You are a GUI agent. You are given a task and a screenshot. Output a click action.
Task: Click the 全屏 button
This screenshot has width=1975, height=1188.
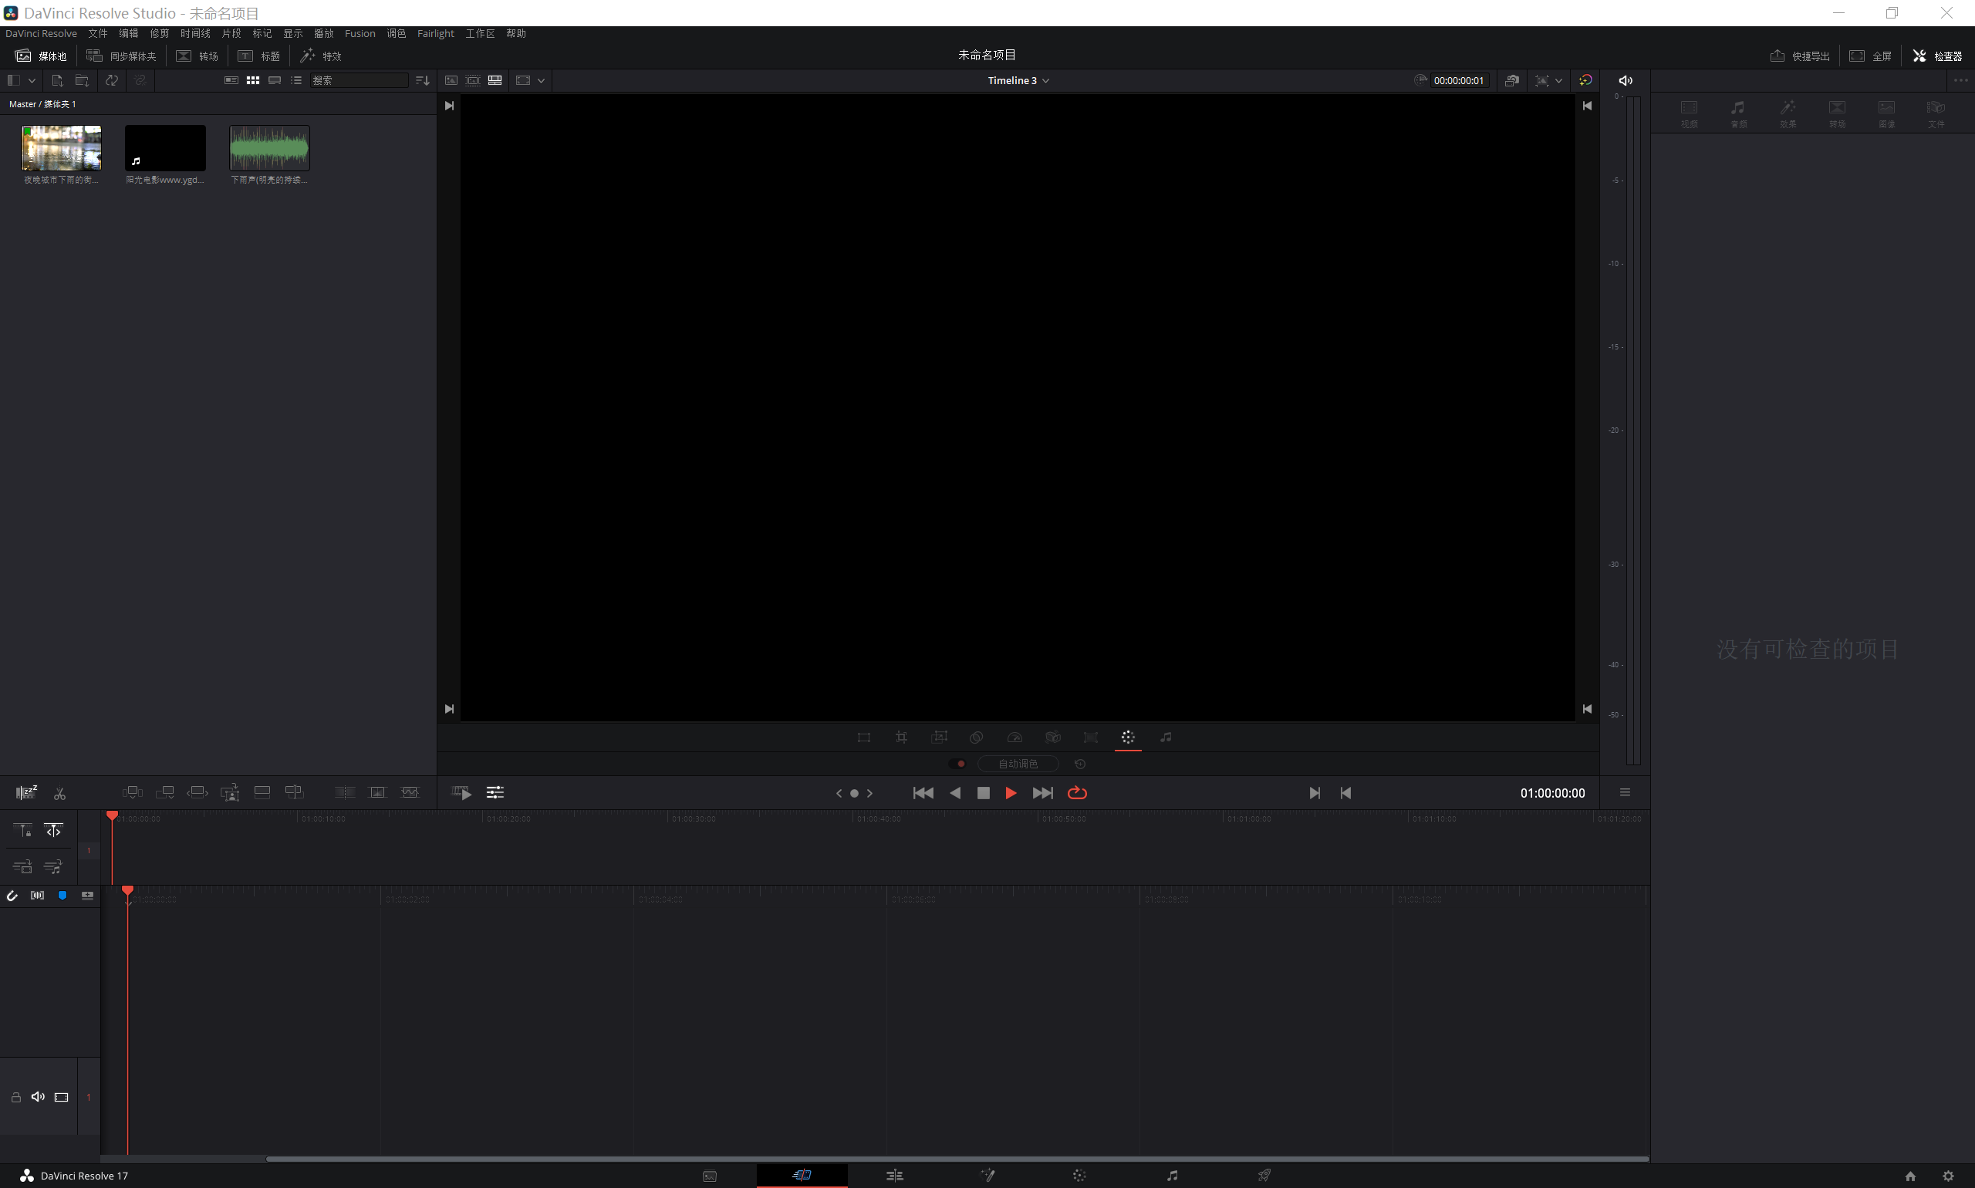click(1871, 56)
